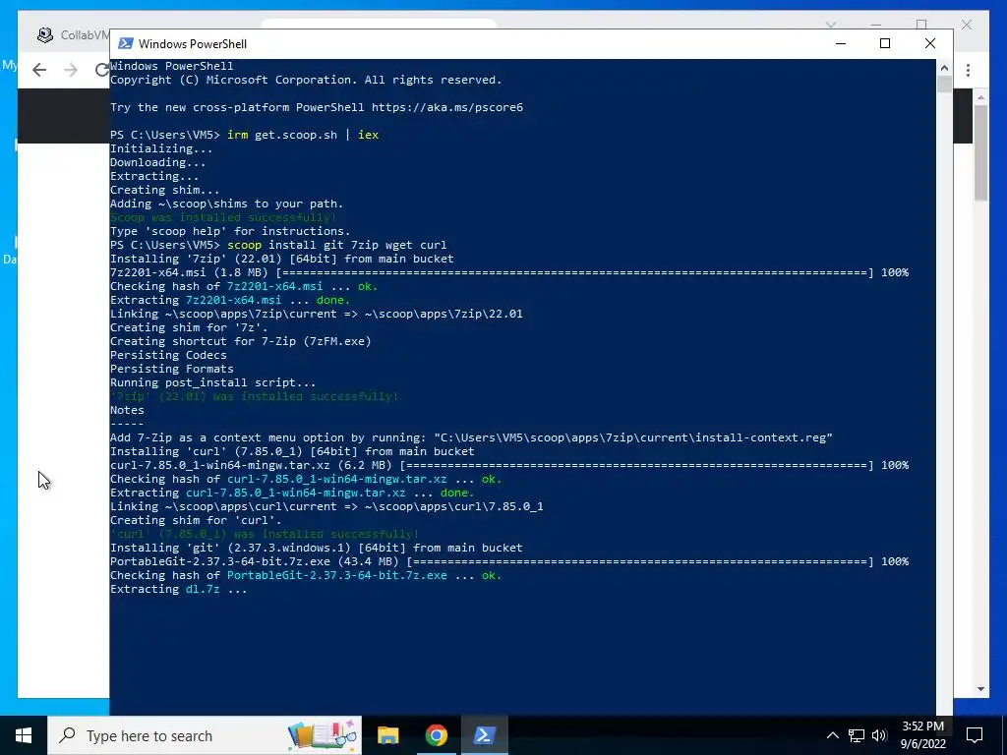Image resolution: width=1007 pixels, height=755 pixels.
Task: Open Google Chrome from the taskbar
Action: 436,735
